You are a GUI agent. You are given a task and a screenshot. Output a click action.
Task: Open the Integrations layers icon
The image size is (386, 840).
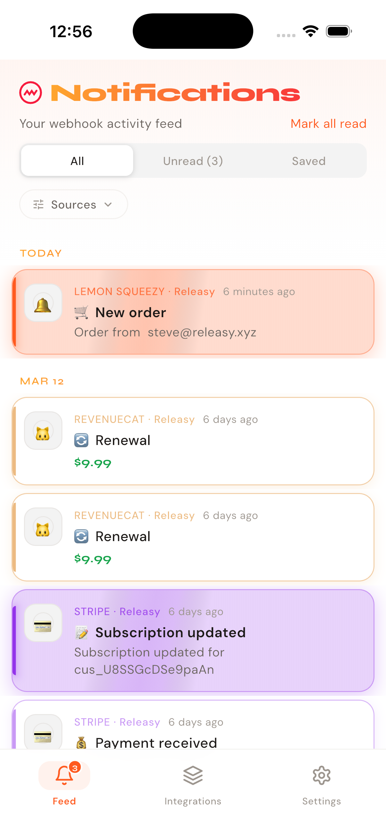click(193, 774)
